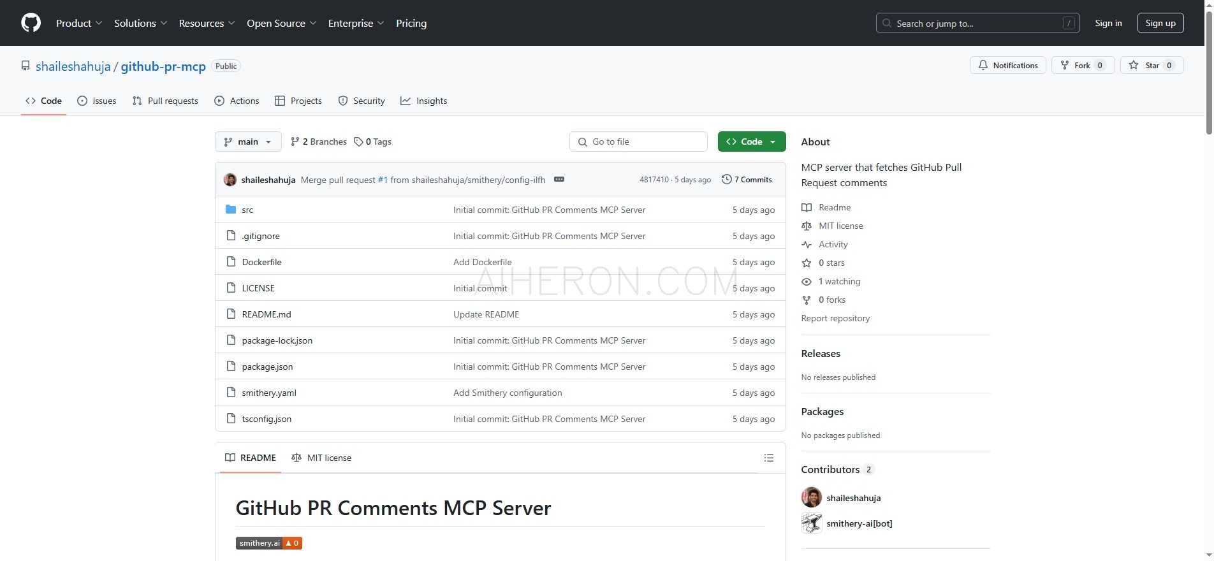
Task: Open pull request #1 link
Action: coord(383,180)
